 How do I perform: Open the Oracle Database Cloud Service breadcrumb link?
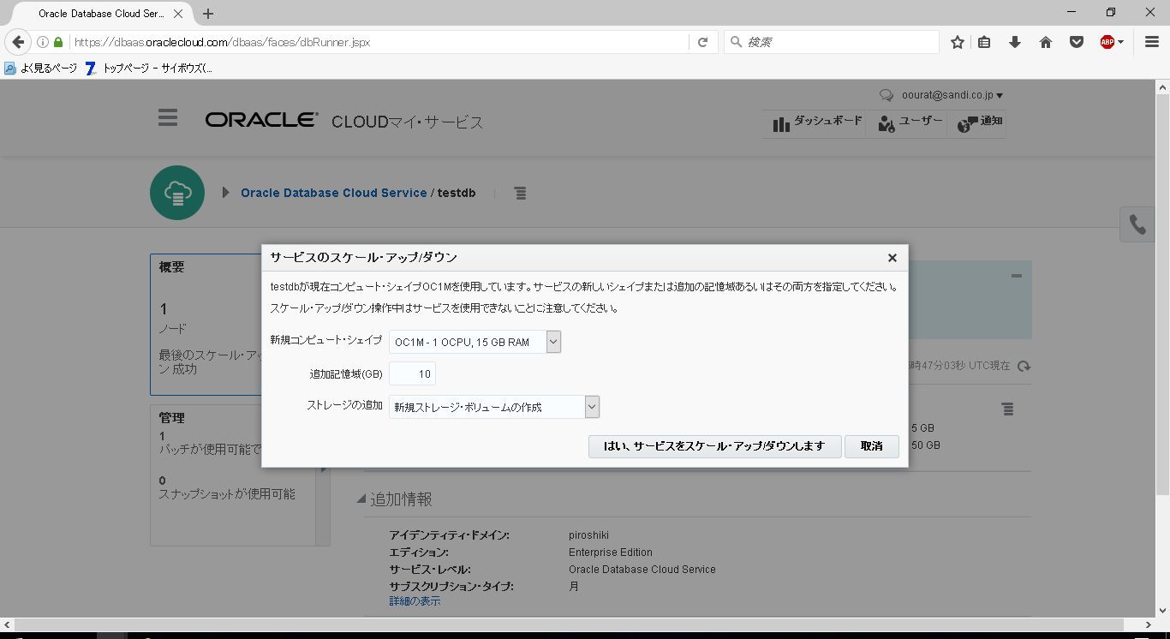[334, 193]
